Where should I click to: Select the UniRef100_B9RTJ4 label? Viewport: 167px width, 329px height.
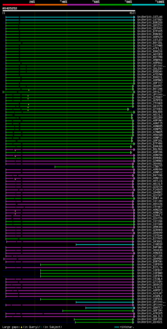[x=150, y=198]
